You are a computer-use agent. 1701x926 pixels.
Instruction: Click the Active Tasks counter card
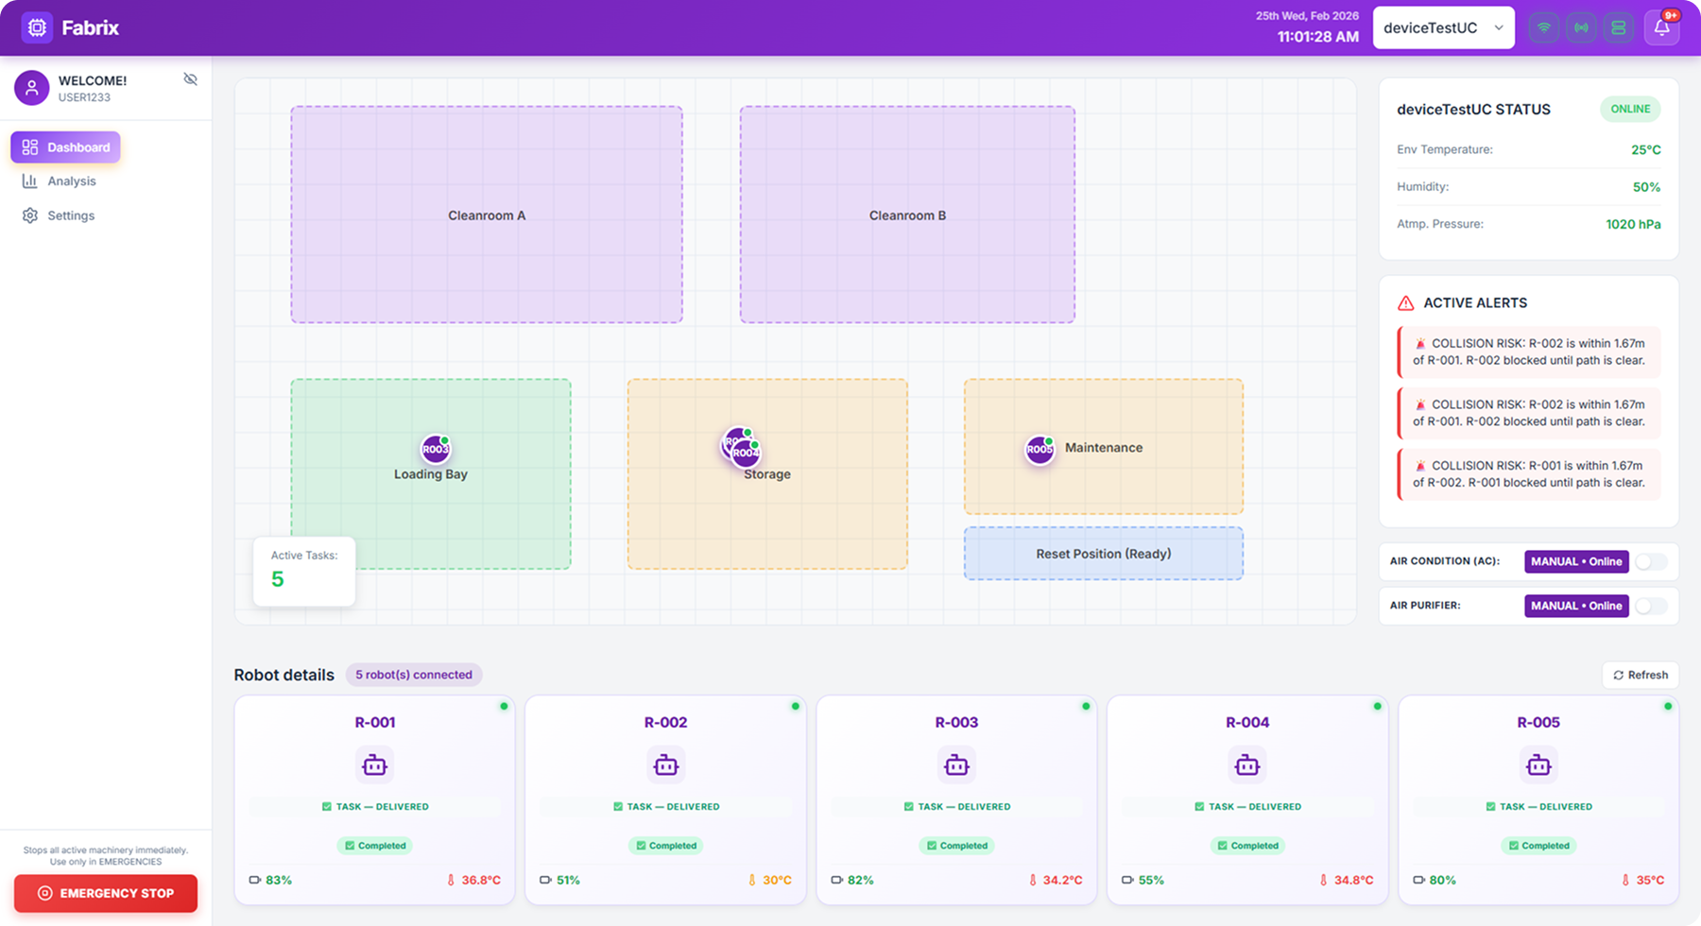click(304, 571)
